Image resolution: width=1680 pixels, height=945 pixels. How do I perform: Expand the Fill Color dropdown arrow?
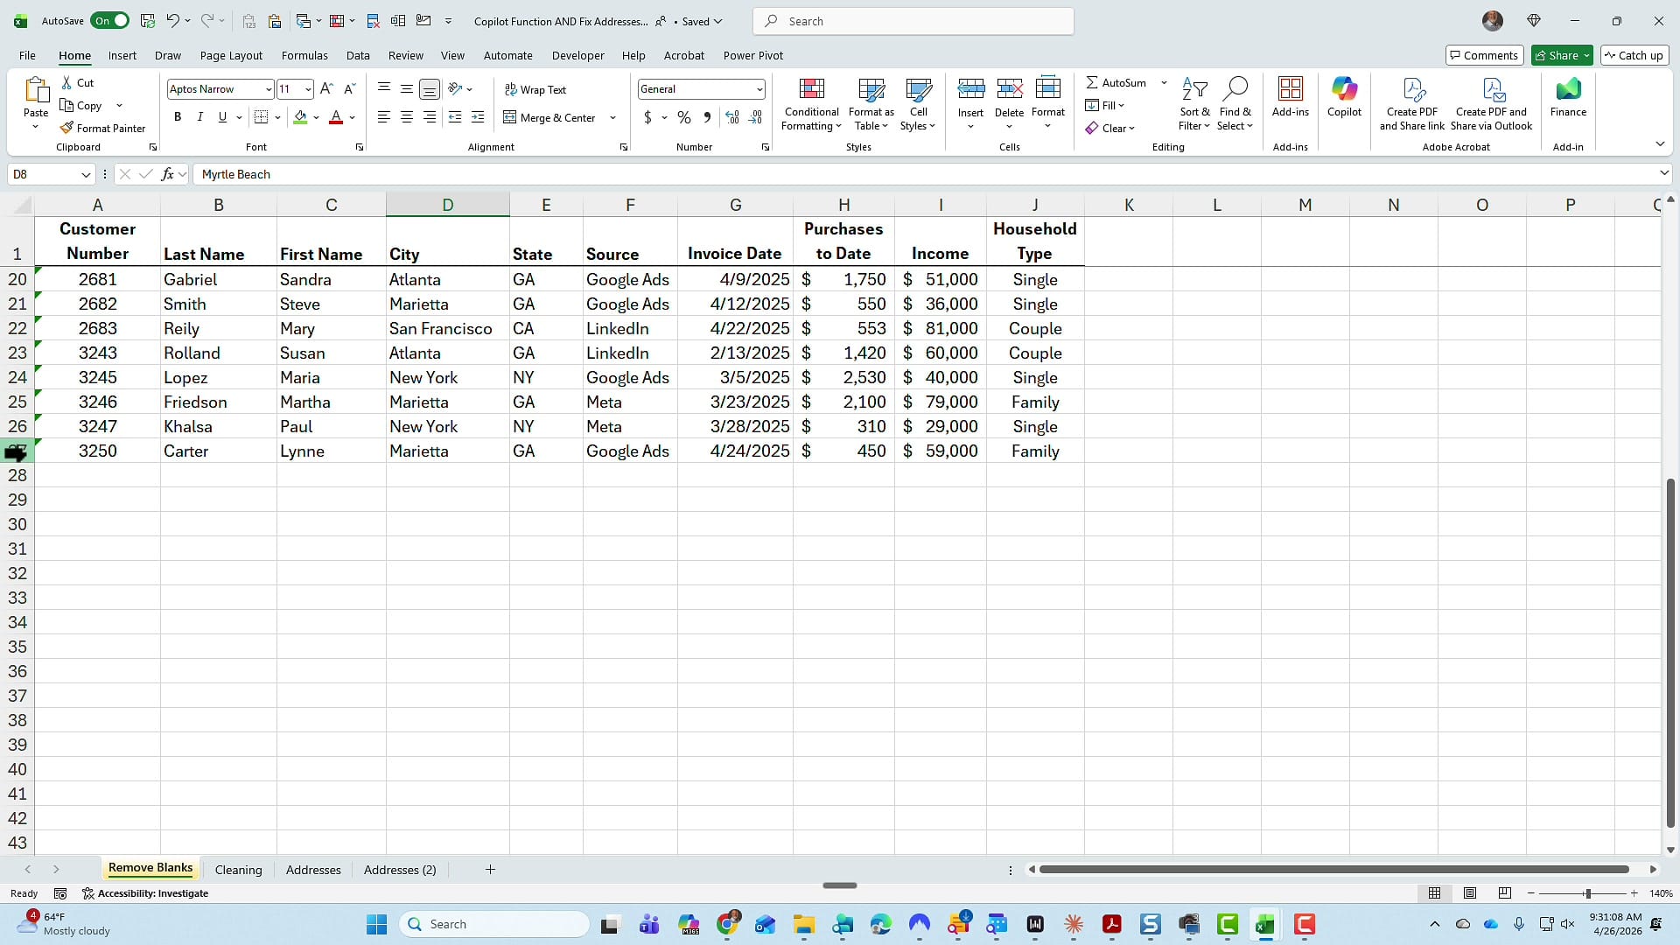coord(317,117)
